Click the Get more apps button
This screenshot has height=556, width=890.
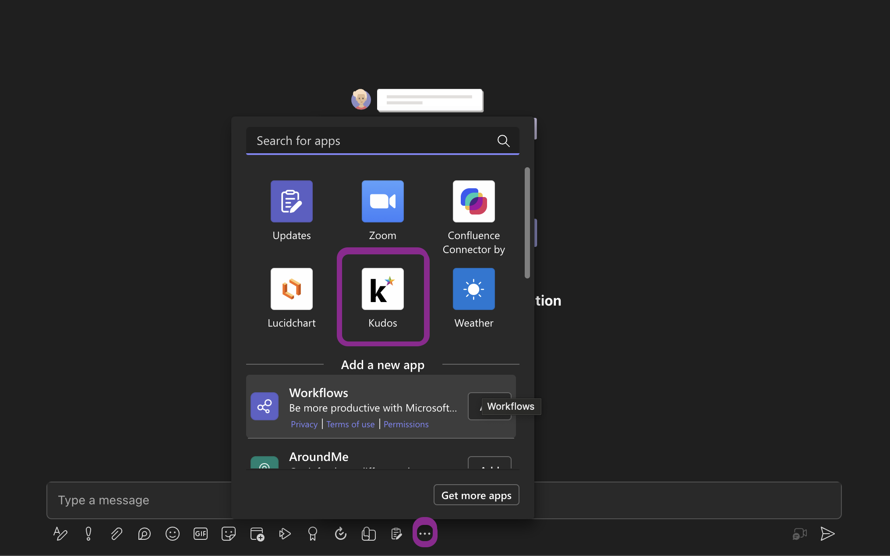[x=477, y=495]
